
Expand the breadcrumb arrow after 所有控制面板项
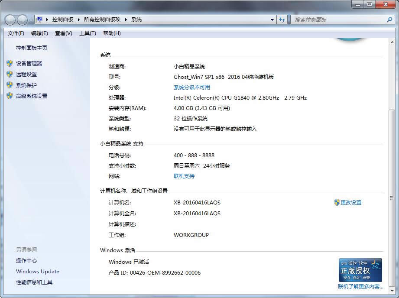pyautogui.click(x=125, y=19)
